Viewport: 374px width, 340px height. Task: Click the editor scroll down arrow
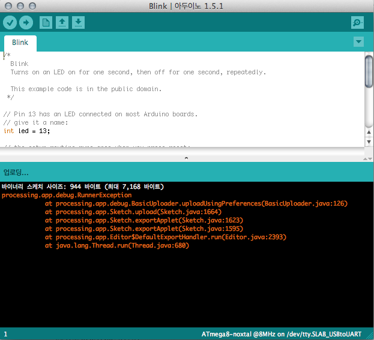369,142
